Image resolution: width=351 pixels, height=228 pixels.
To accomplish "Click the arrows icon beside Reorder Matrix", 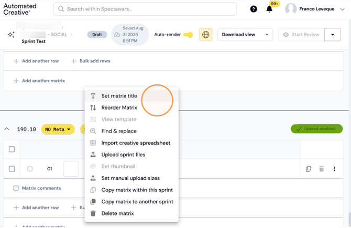I will click(x=93, y=108).
